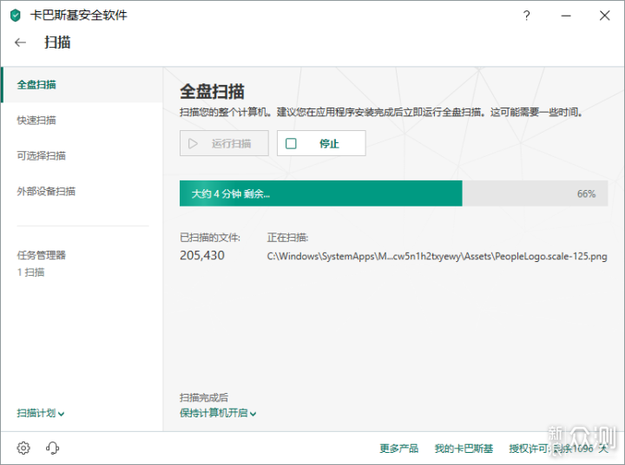
Task: Click the scan progress bar
Action: [394, 193]
